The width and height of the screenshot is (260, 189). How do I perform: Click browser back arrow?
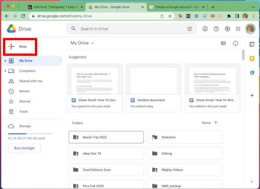click(7, 16)
